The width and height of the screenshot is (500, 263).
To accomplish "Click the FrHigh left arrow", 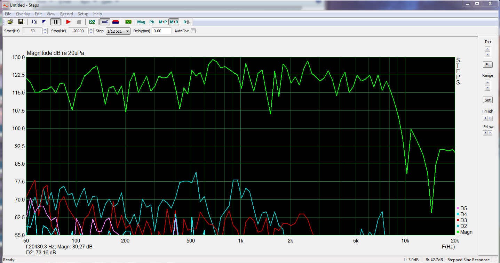I will (x=485, y=118).
